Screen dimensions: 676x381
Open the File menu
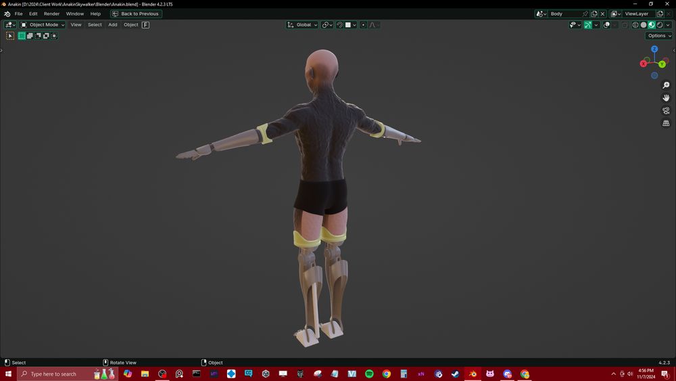(x=18, y=14)
